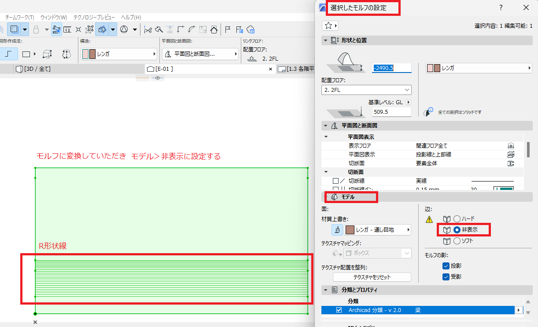Click the classification list scroll up arrow

pyautogui.click(x=529, y=301)
